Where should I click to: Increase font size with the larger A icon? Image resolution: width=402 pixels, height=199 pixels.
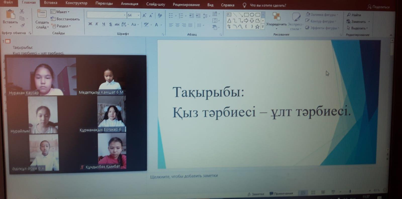click(x=144, y=16)
